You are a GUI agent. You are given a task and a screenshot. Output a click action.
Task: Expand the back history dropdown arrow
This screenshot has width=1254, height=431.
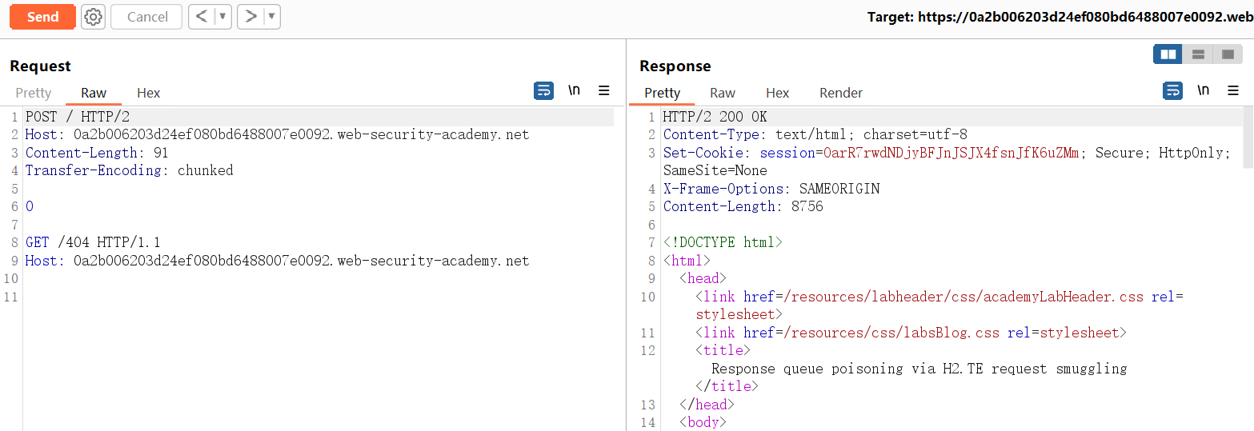click(223, 17)
